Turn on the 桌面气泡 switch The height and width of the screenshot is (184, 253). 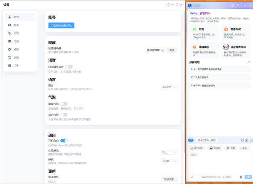tap(64, 104)
